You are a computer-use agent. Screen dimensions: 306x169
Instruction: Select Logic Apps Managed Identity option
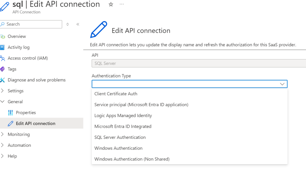tap(190, 115)
